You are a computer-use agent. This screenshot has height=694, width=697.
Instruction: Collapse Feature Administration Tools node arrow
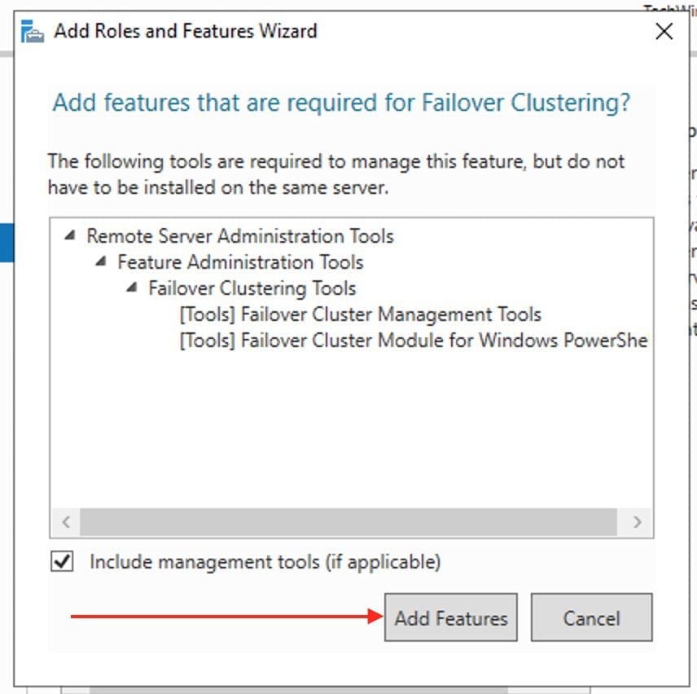click(x=101, y=261)
